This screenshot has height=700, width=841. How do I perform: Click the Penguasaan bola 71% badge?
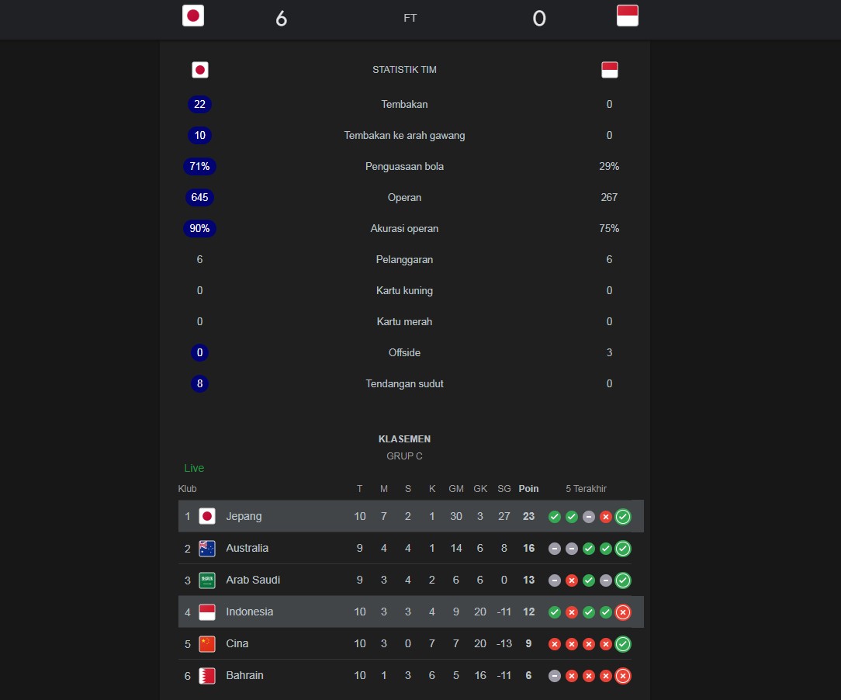199,166
